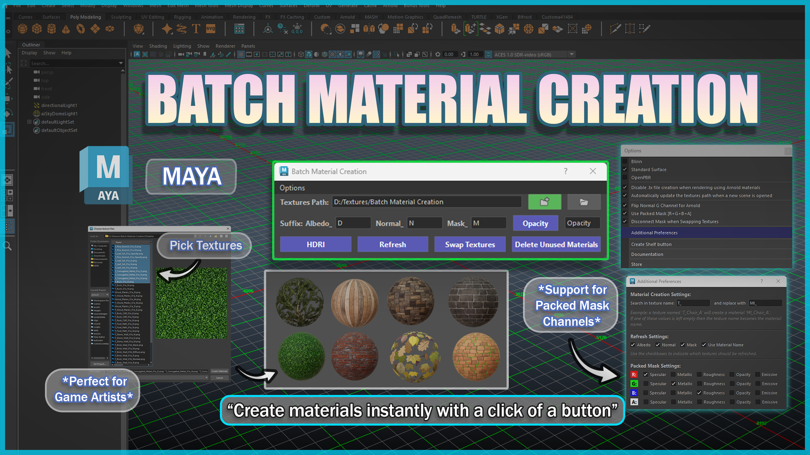Click the 'Search in texture name' field
The height and width of the screenshot is (455, 810).
(693, 303)
